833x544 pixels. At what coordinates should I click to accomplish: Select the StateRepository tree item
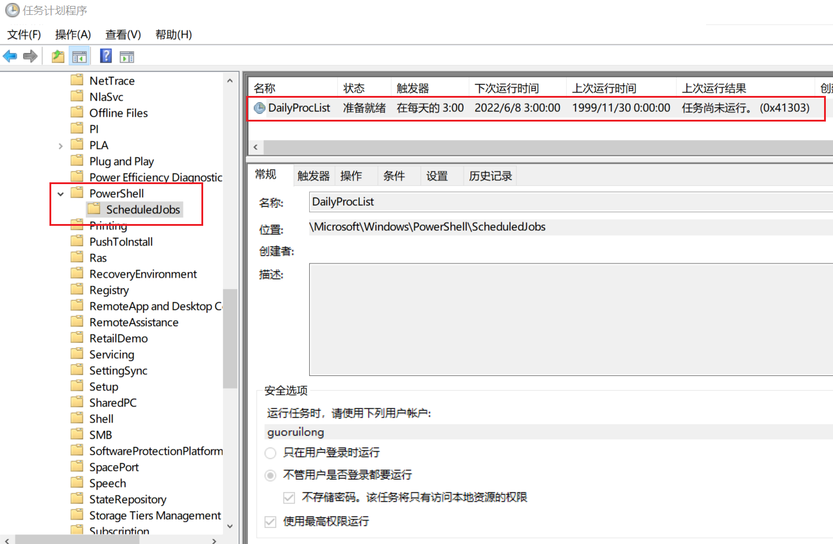[x=128, y=499]
